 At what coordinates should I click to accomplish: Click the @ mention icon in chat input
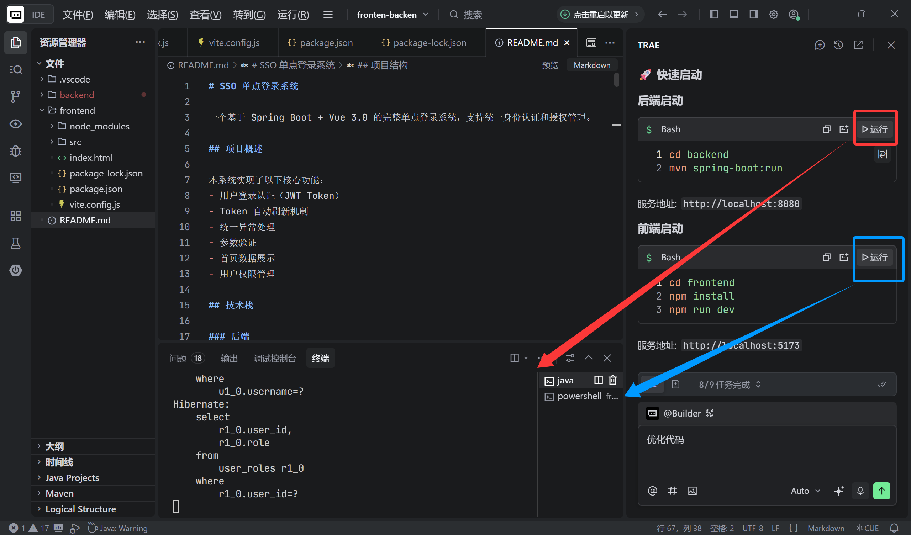point(653,491)
